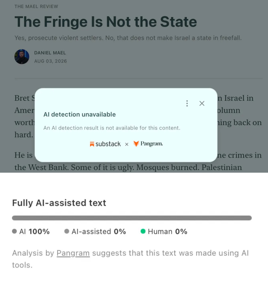Click the Substack bookmark logo icon
The image size is (268, 286).
click(x=92, y=144)
